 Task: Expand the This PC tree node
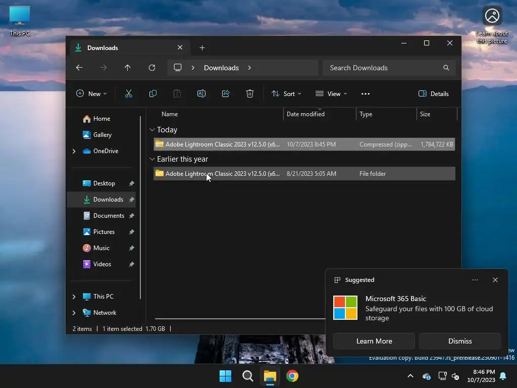74,297
